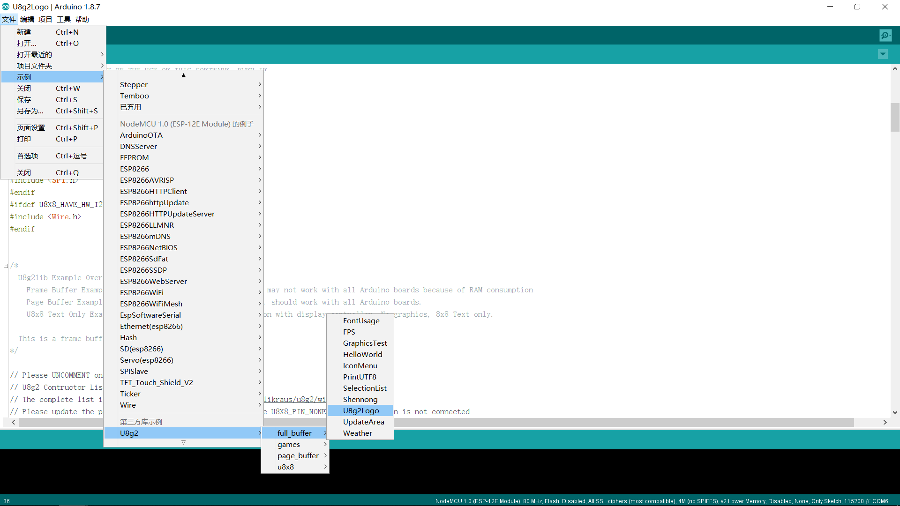Image resolution: width=900 pixels, height=506 pixels.
Task: Open the Serial Monitor magnifier icon
Action: tap(885, 35)
